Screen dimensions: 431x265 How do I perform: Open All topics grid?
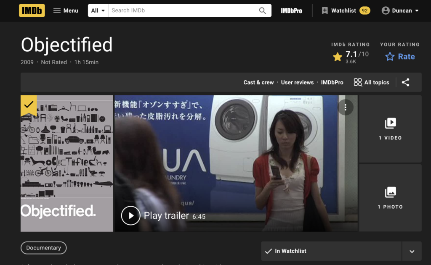(371, 82)
